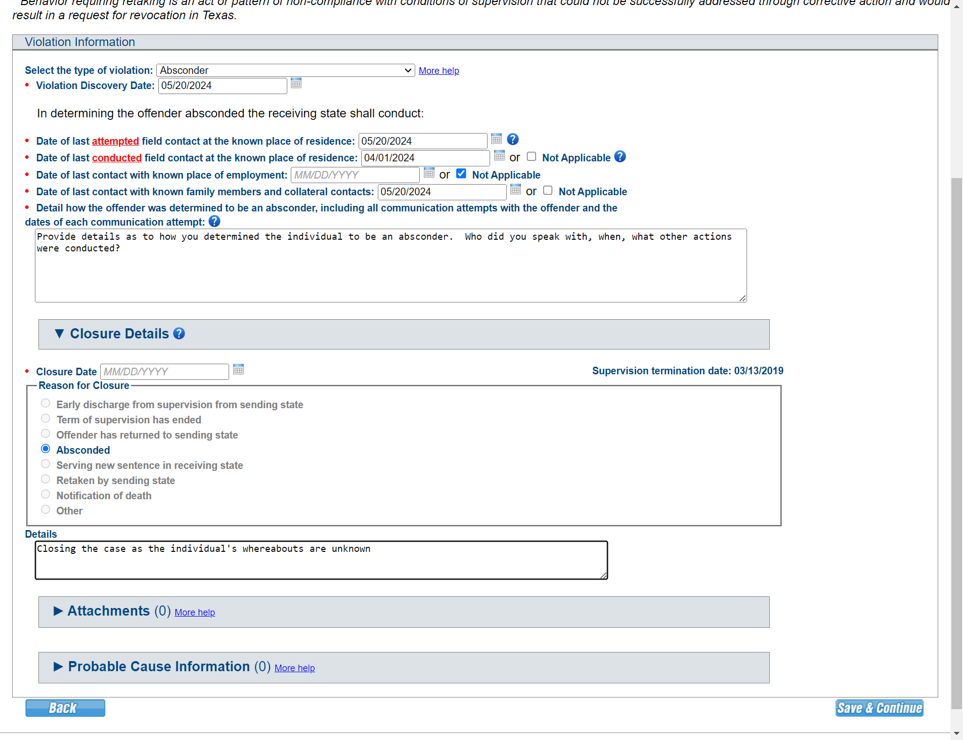The height and width of the screenshot is (740, 963).
Task: Select Serving new sentence in receiving state
Action: point(46,464)
